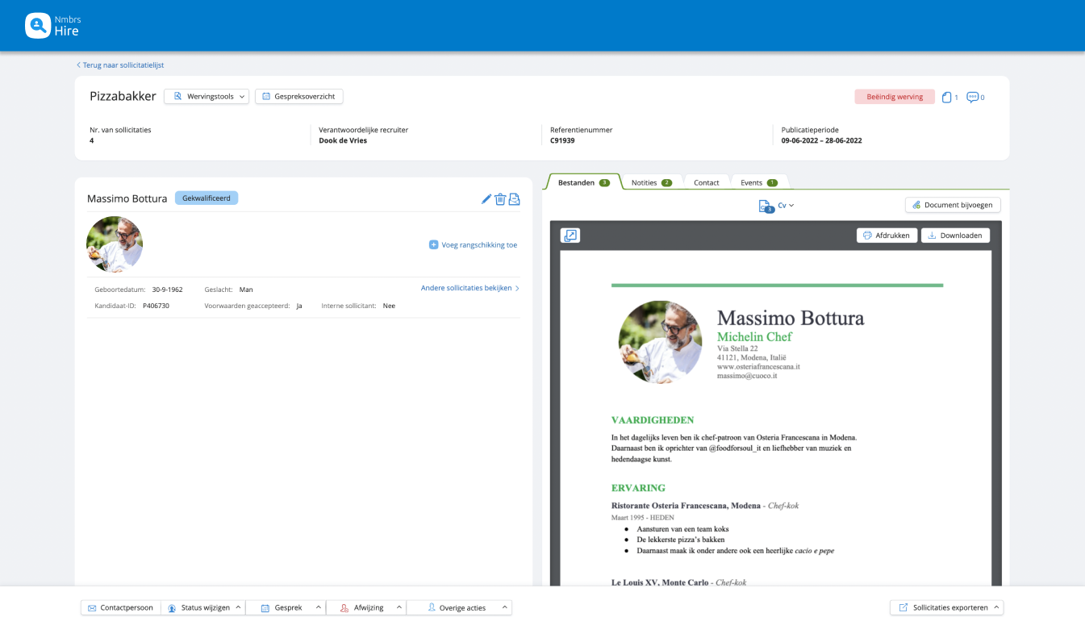Open the Contact tab
The height and width of the screenshot is (617, 1085).
(x=706, y=182)
